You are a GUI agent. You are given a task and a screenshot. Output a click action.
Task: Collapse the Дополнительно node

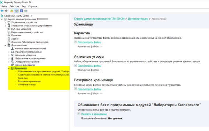click(6, 45)
